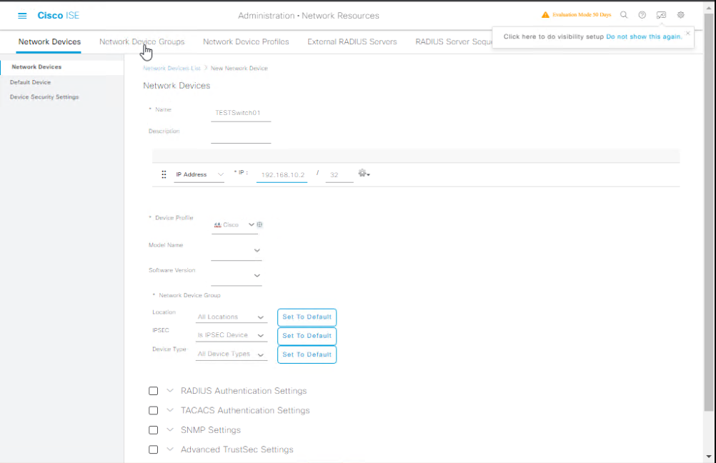The width and height of the screenshot is (716, 463).
Task: Click the IP row drag handle
Action: [x=164, y=174]
